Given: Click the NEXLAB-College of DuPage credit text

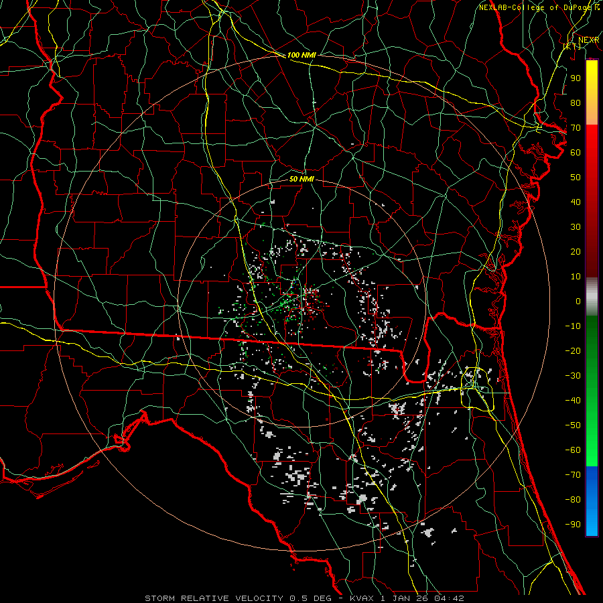Looking at the screenshot, I should point(534,7).
